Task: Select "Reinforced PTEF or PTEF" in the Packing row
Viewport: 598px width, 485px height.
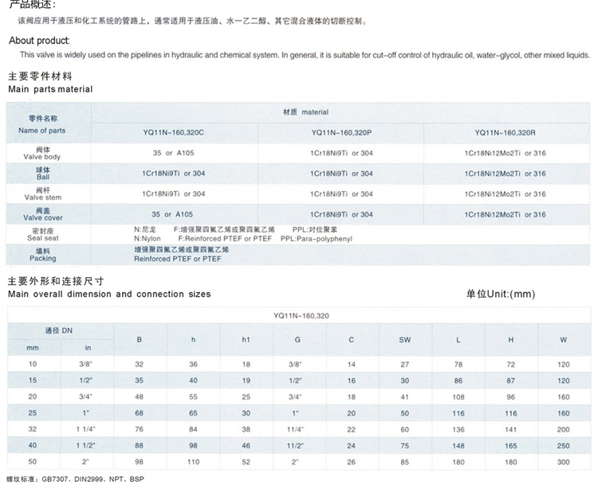Action: pos(178,259)
